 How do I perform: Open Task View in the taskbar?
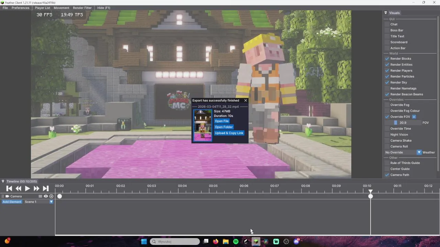206,242
